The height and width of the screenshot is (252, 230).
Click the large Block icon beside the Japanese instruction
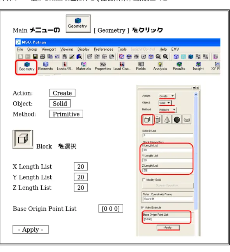[23, 139]
